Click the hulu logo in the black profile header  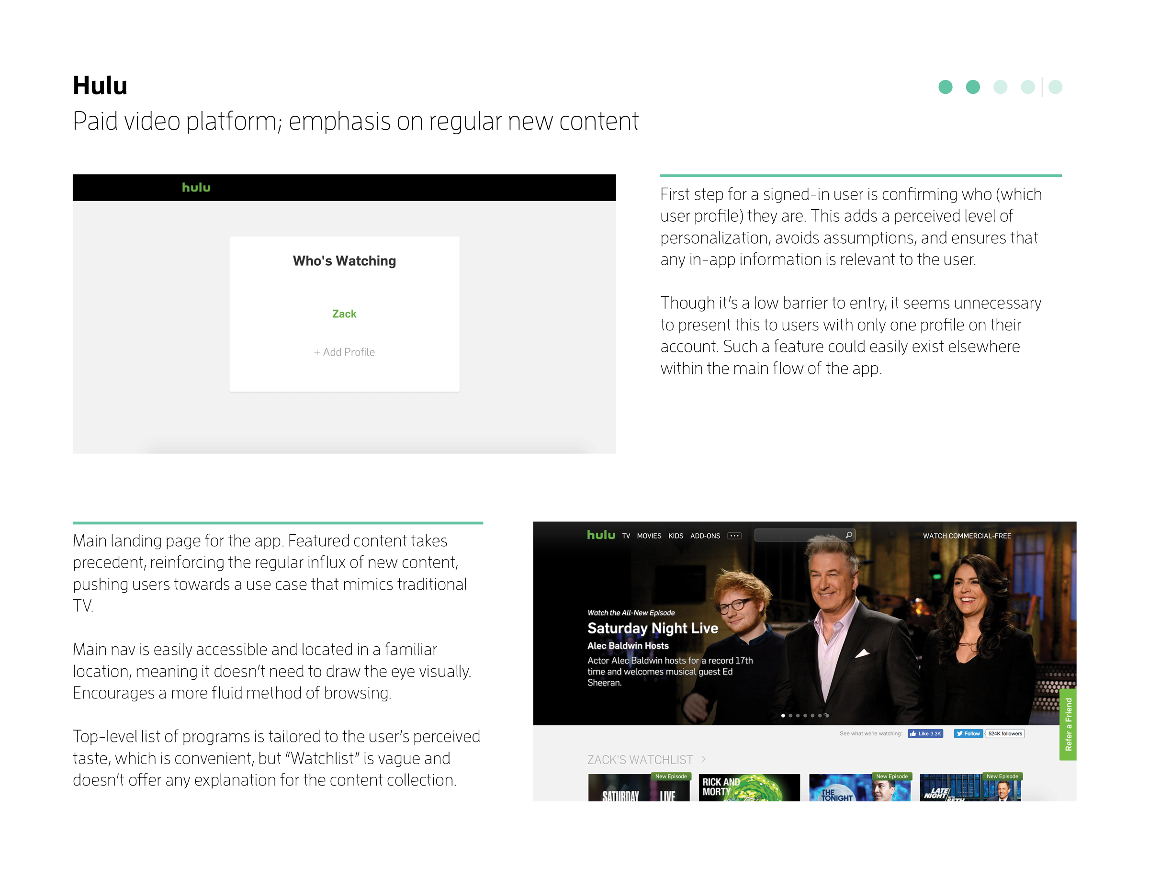click(x=196, y=187)
